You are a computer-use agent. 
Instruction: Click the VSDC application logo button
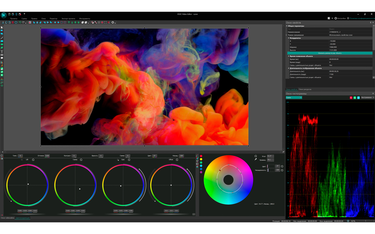point(4,15)
